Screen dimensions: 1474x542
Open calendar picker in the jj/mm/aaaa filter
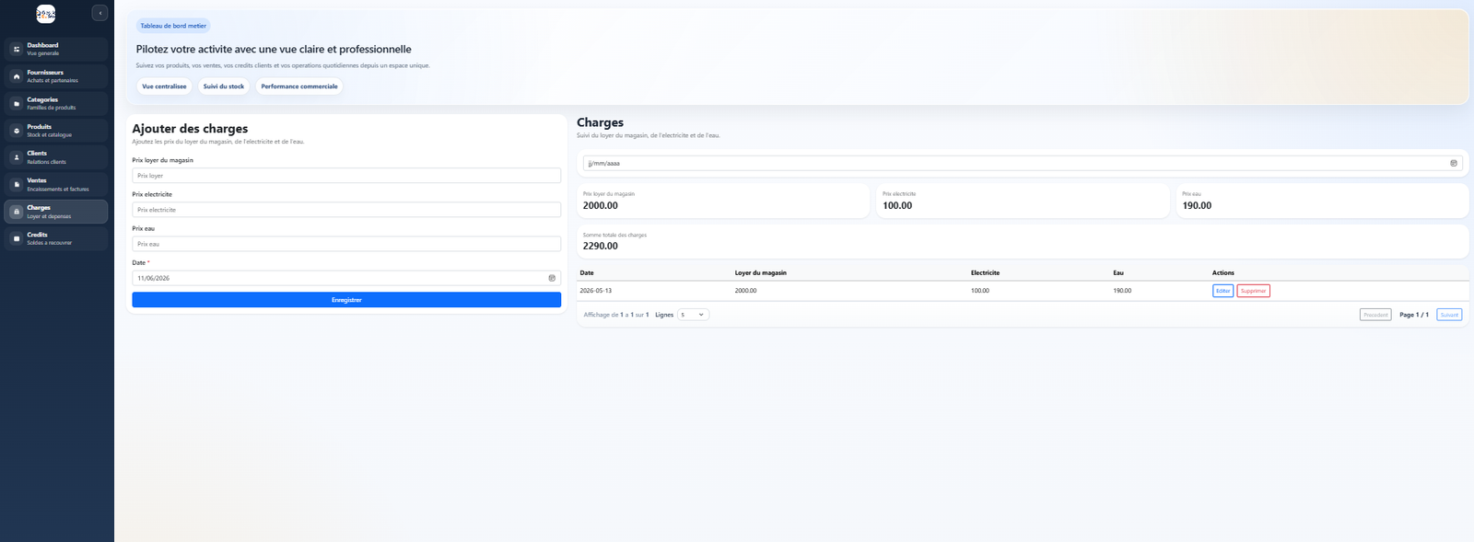point(1454,163)
